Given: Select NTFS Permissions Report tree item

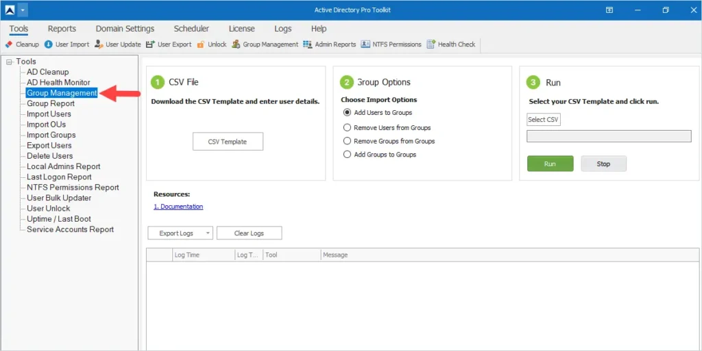Looking at the screenshot, I should pos(73,187).
